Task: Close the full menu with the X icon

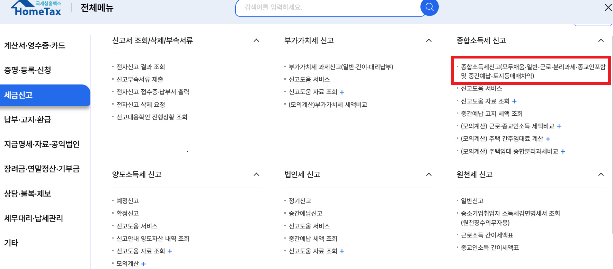Action: coord(607,7)
